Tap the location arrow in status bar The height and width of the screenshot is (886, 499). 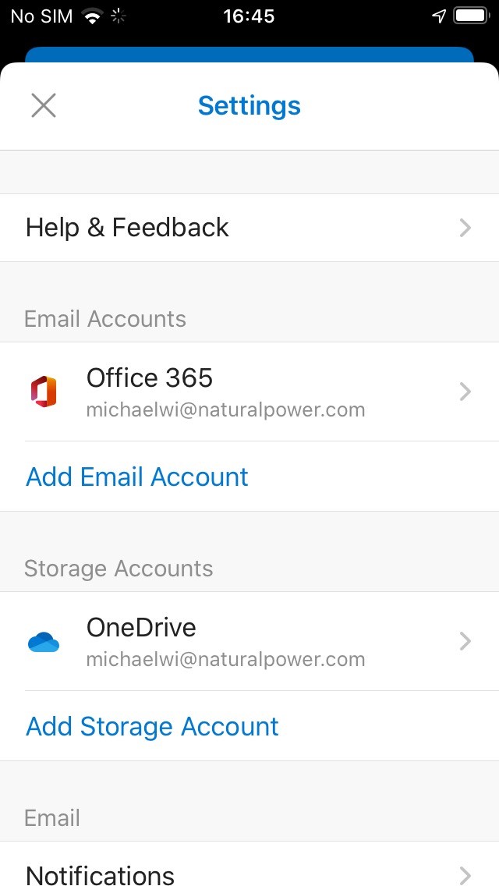[439, 16]
